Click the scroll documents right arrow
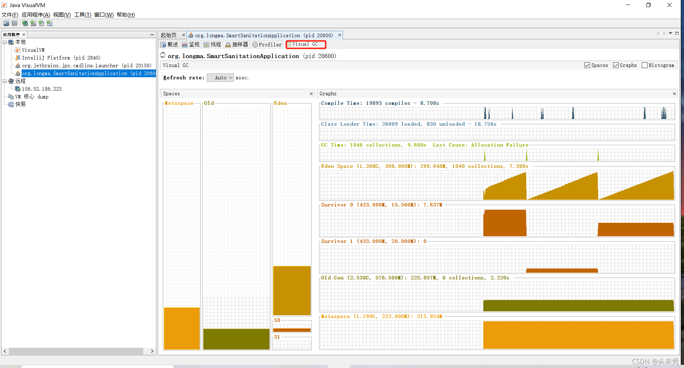 click(x=664, y=33)
